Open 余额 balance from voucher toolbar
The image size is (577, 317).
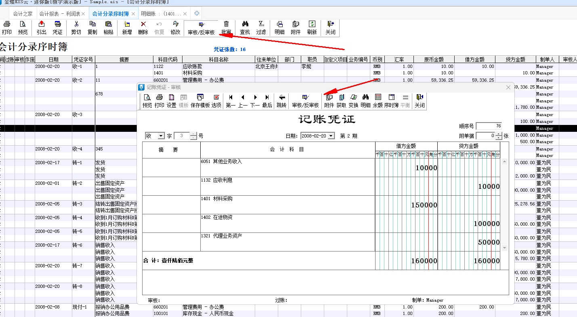[378, 101]
